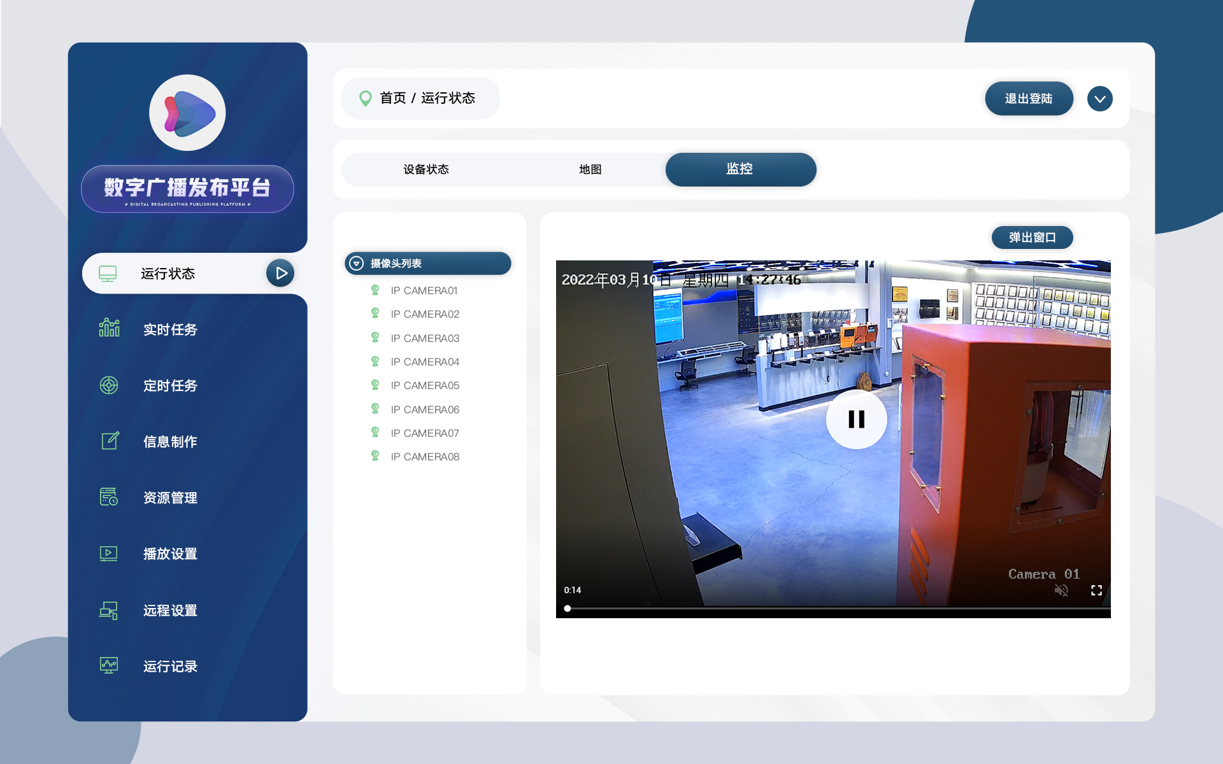1223x764 pixels.
Task: Open 实时任务 in the sidebar
Action: click(170, 329)
